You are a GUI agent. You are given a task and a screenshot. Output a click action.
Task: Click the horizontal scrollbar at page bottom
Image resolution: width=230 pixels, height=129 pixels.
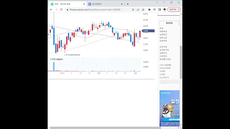[x=106, y=128]
